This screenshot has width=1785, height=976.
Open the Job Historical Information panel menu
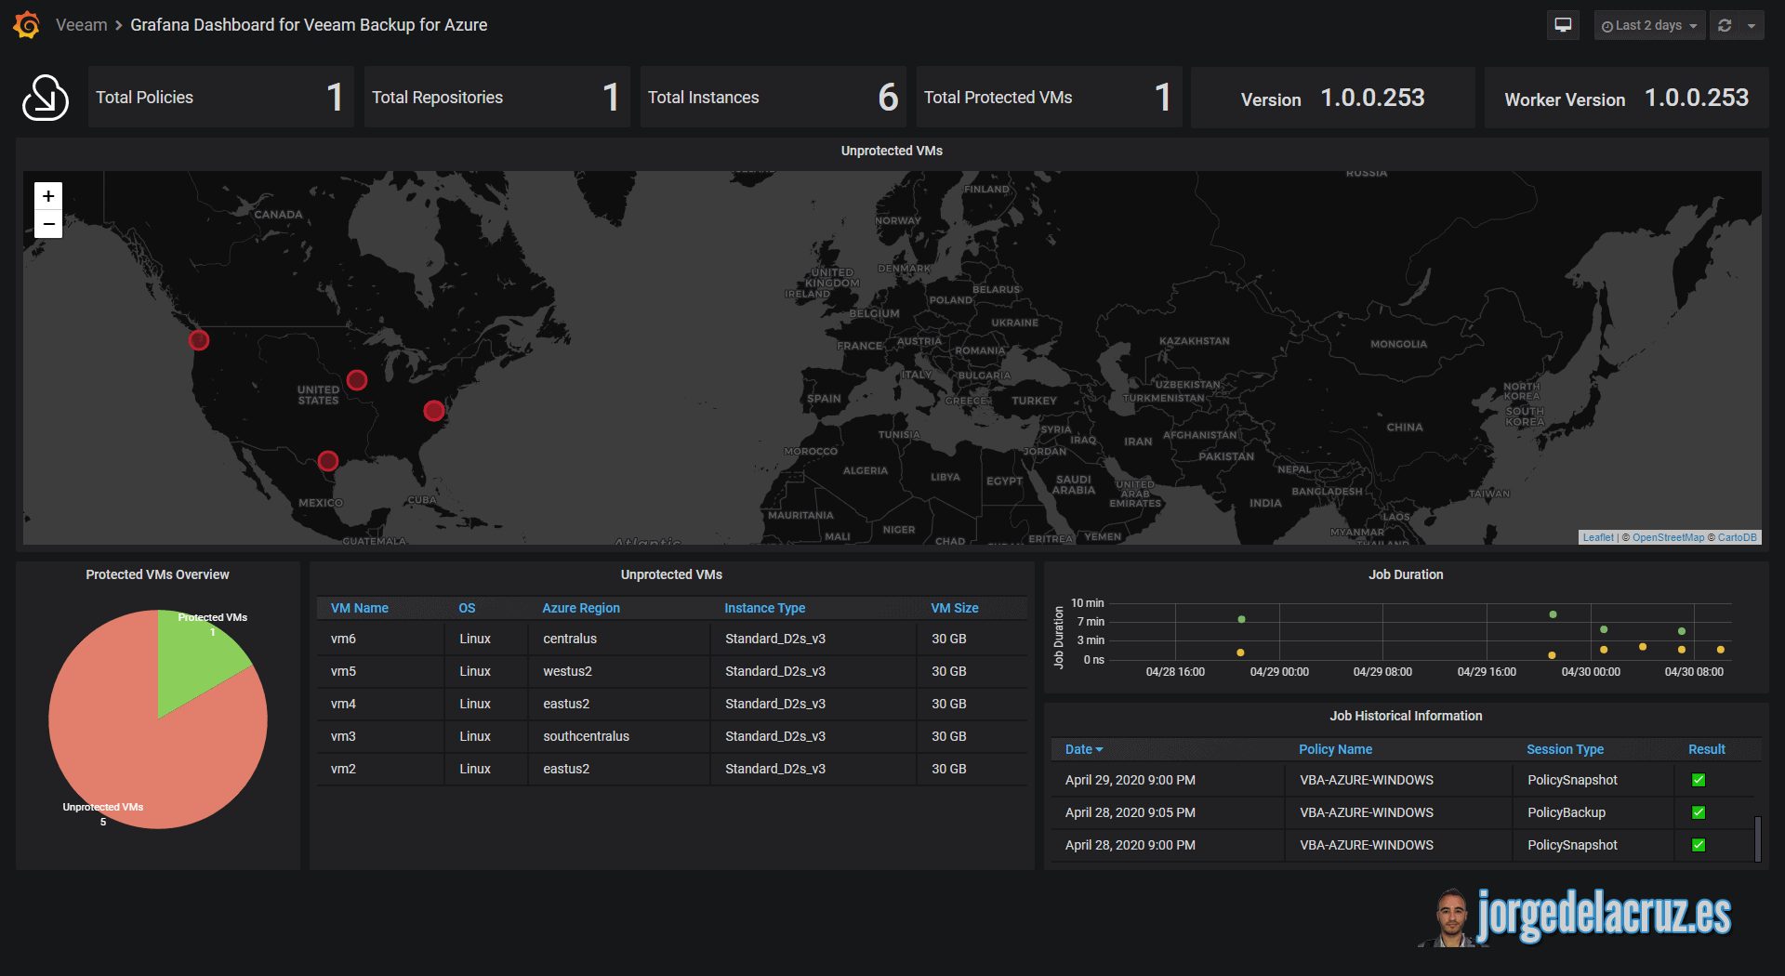pyautogui.click(x=1406, y=716)
